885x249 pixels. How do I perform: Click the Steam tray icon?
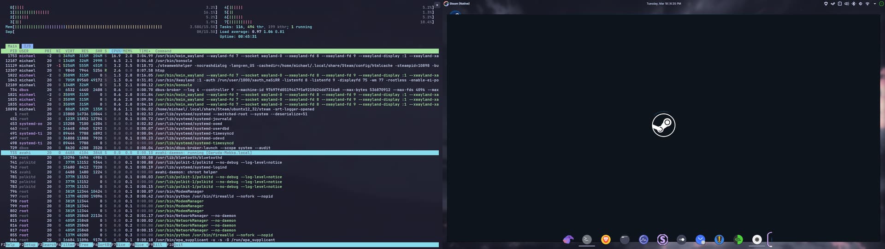point(832,4)
